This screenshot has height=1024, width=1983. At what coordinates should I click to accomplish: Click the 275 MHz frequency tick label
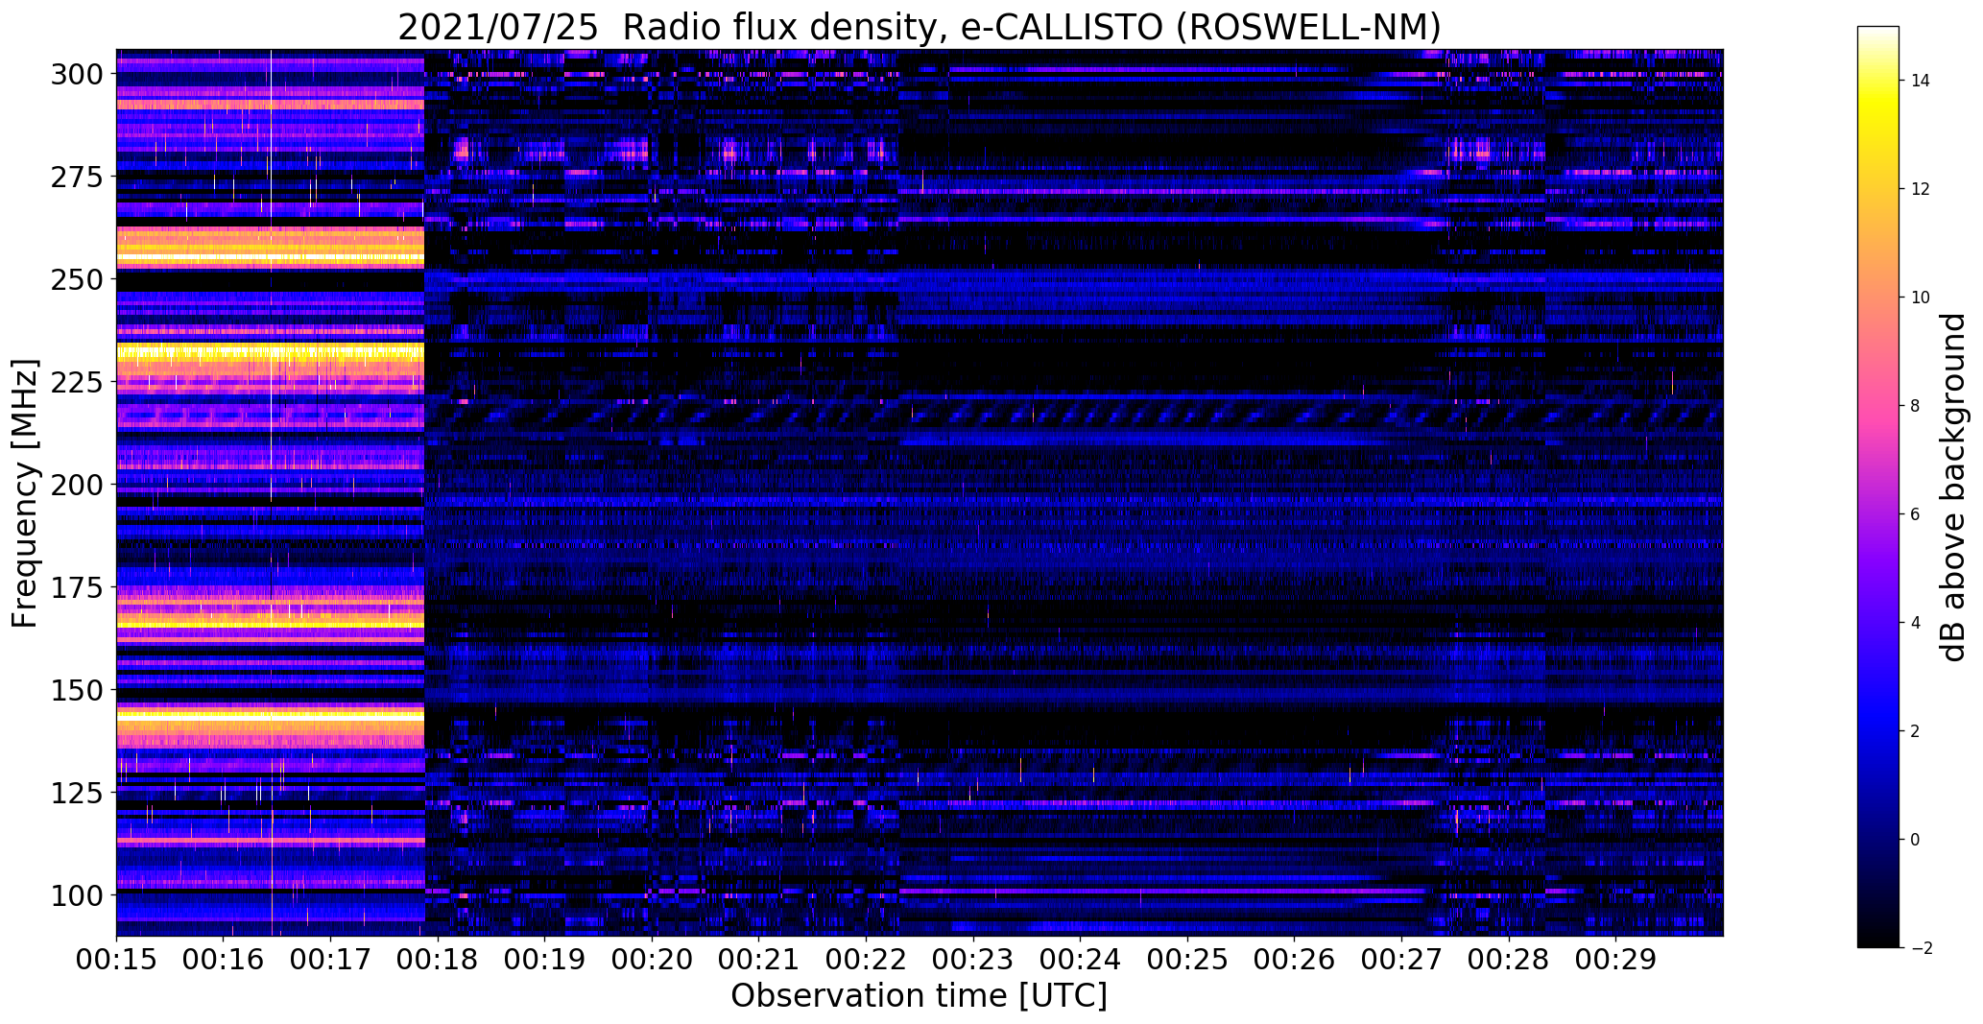click(x=77, y=177)
